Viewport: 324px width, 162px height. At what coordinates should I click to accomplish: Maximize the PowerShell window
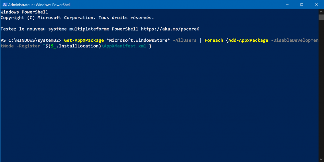click(x=302, y=5)
